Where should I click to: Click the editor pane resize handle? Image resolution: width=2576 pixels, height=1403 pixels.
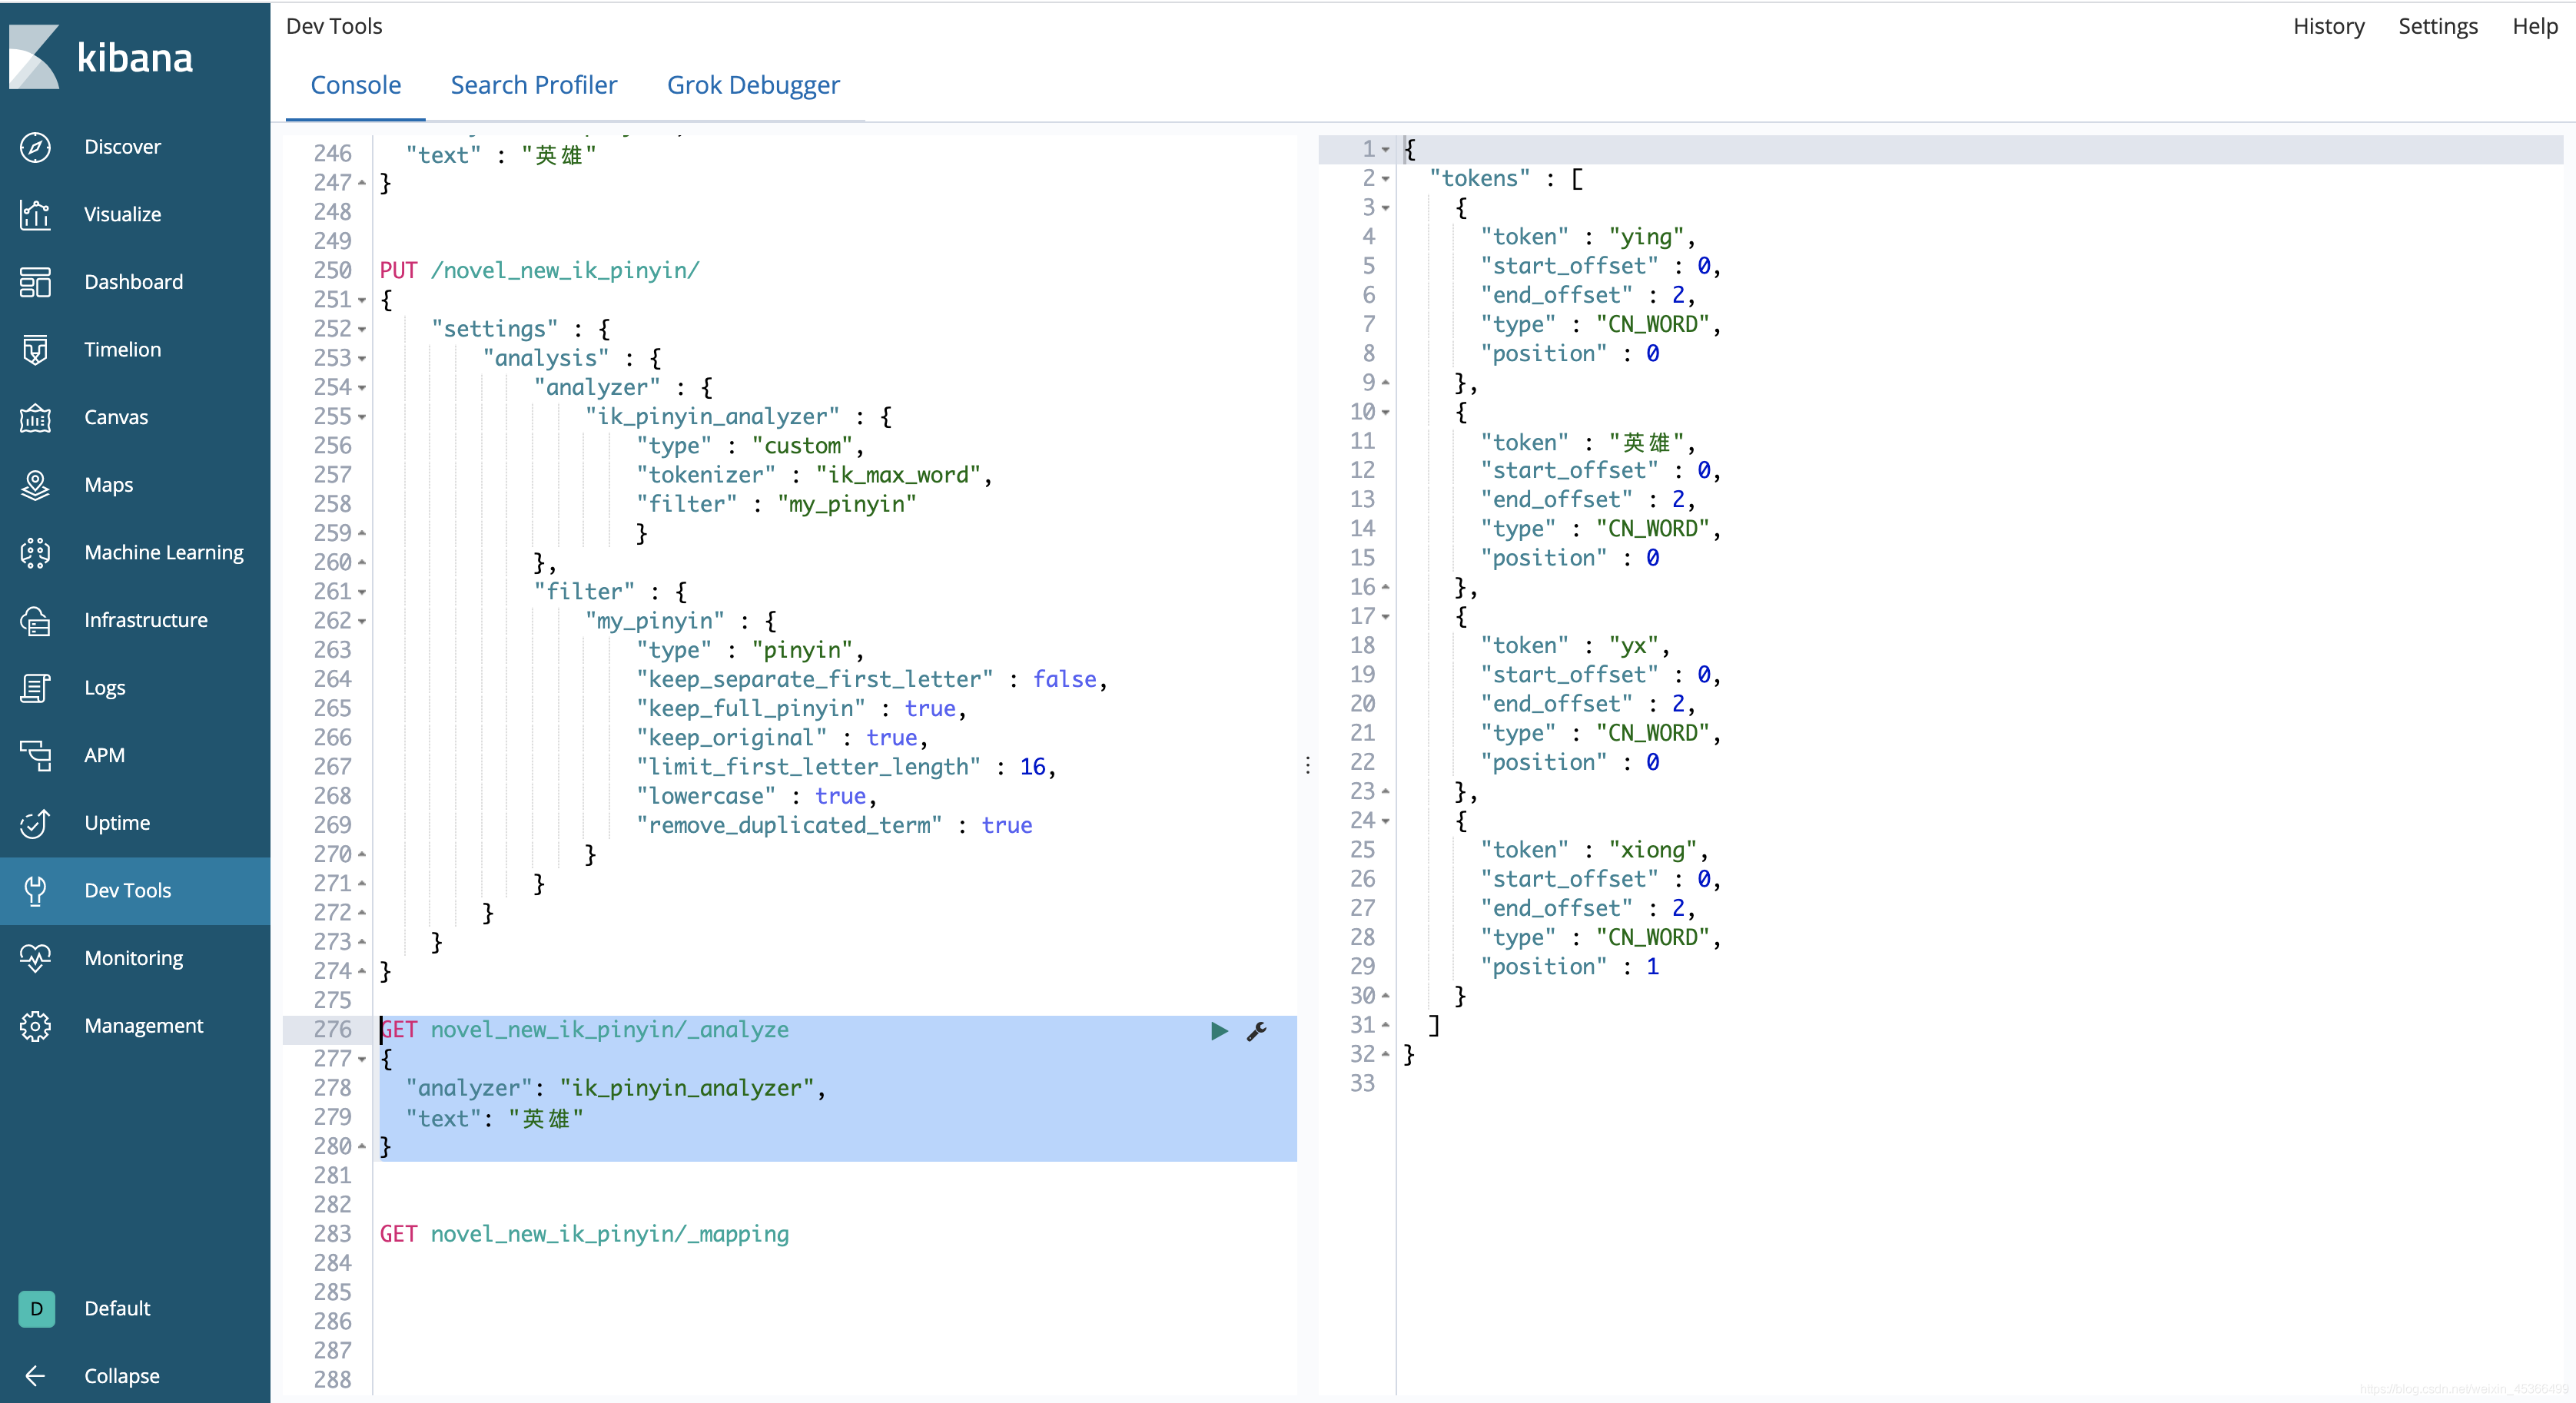click(x=1308, y=765)
